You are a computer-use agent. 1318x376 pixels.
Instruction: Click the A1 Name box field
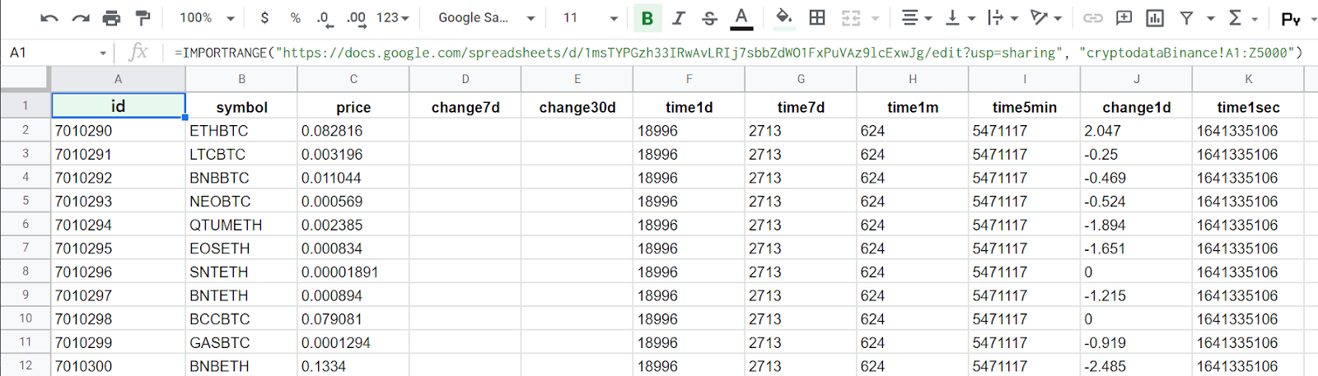tap(58, 53)
